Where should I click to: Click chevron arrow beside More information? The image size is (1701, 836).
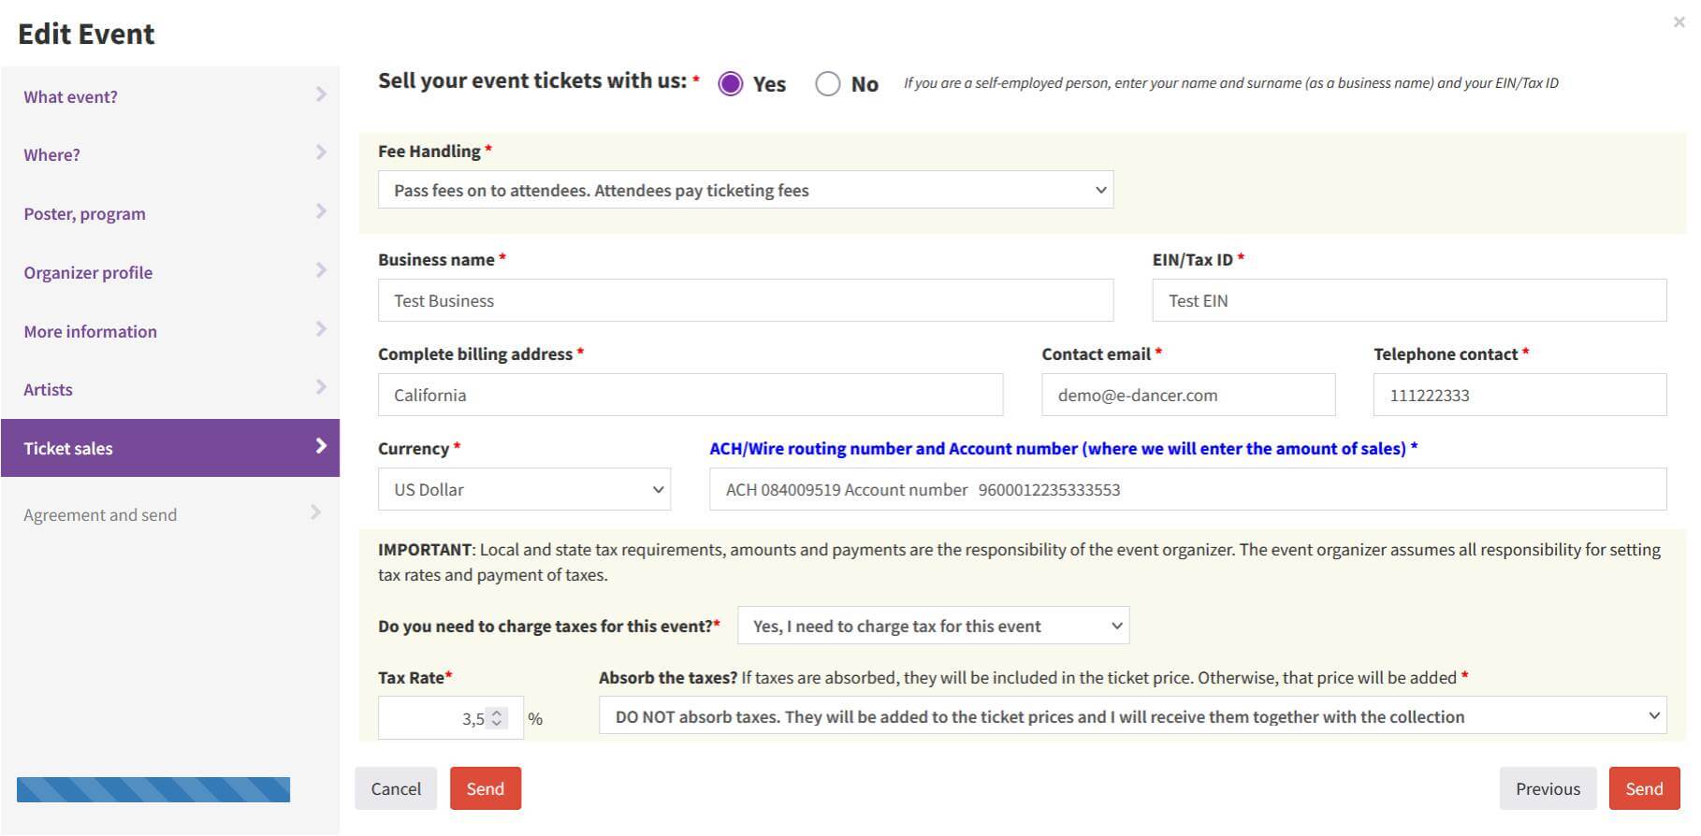click(x=321, y=329)
